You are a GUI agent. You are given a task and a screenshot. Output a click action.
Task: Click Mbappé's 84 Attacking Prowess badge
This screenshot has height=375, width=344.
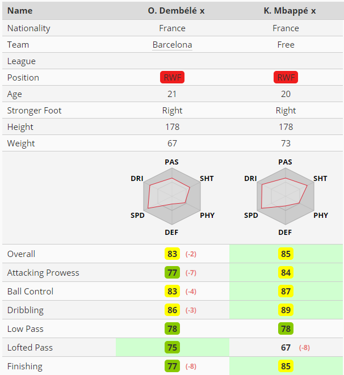click(286, 272)
